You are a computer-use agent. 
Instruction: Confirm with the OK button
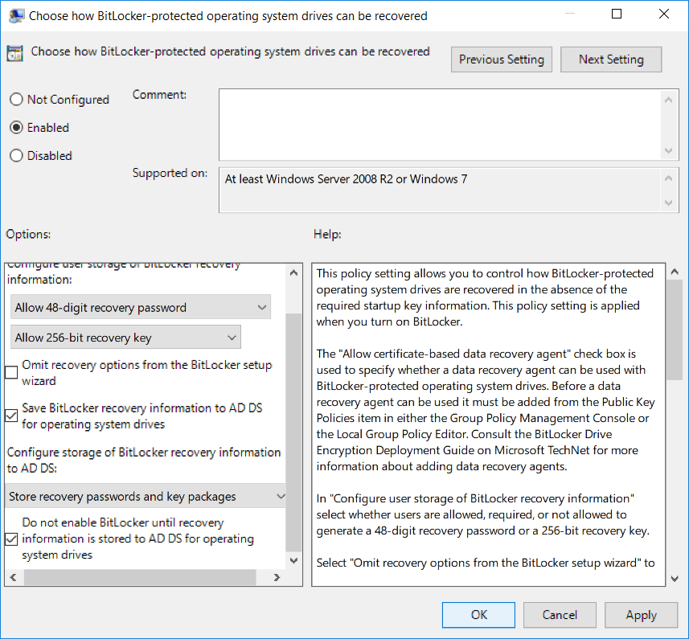click(478, 614)
